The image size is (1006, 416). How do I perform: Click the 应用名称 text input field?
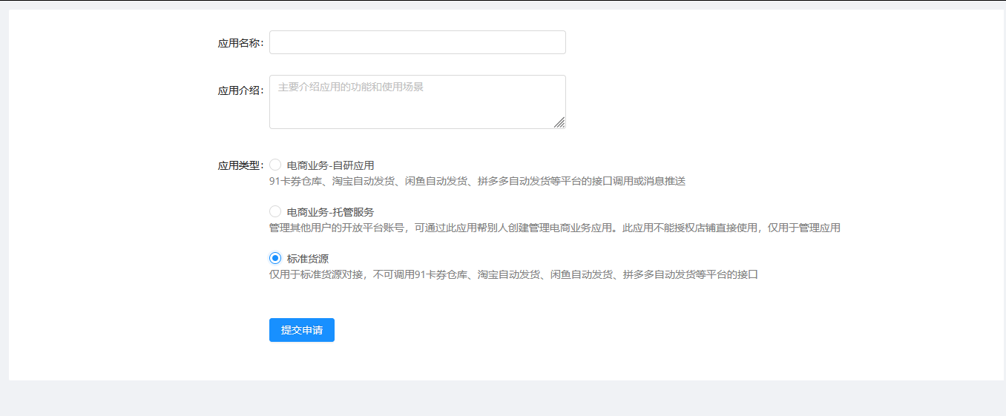click(417, 42)
